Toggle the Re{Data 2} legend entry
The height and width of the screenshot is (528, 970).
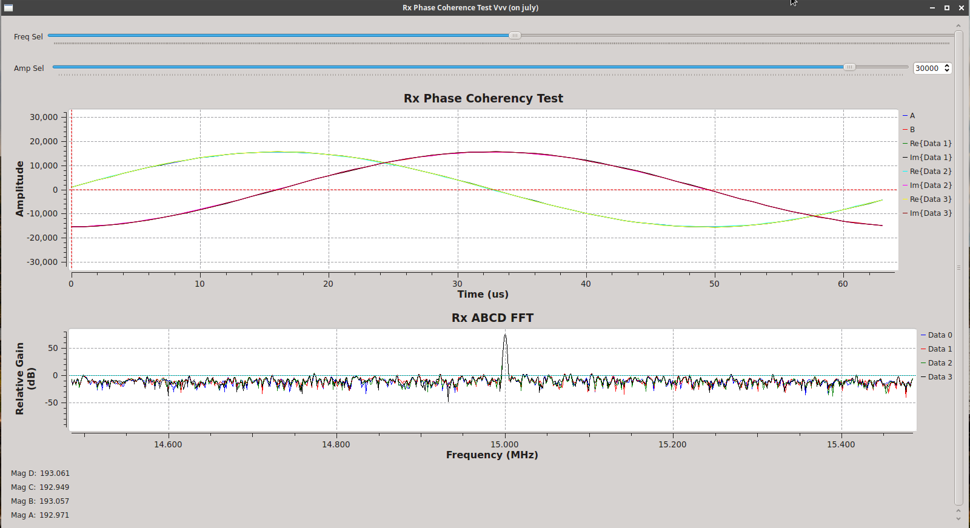930,172
